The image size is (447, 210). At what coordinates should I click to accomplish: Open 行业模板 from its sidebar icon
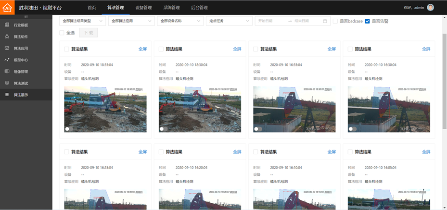click(x=7, y=25)
